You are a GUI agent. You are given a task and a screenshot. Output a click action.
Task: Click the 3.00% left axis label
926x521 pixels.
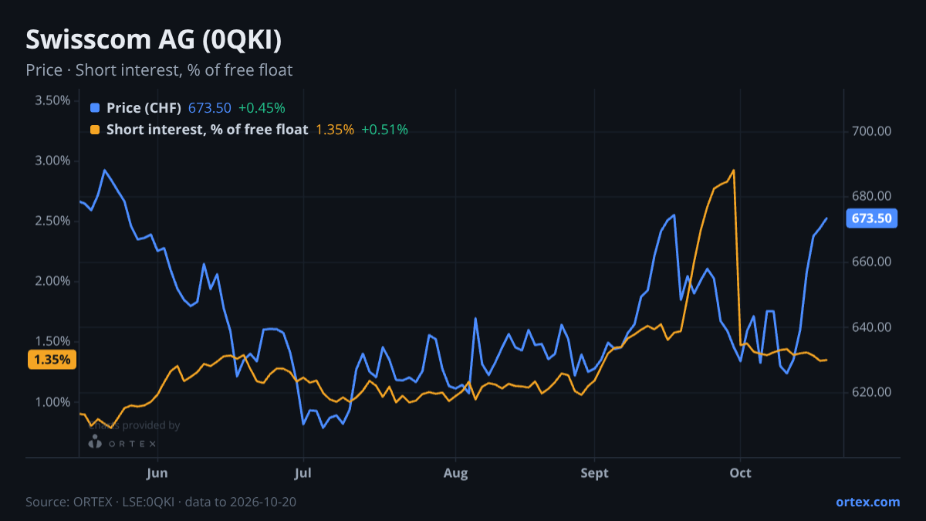pos(52,161)
